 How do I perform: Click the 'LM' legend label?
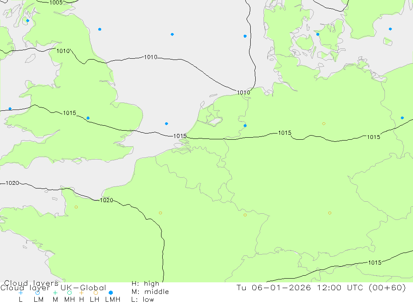tap(39, 300)
